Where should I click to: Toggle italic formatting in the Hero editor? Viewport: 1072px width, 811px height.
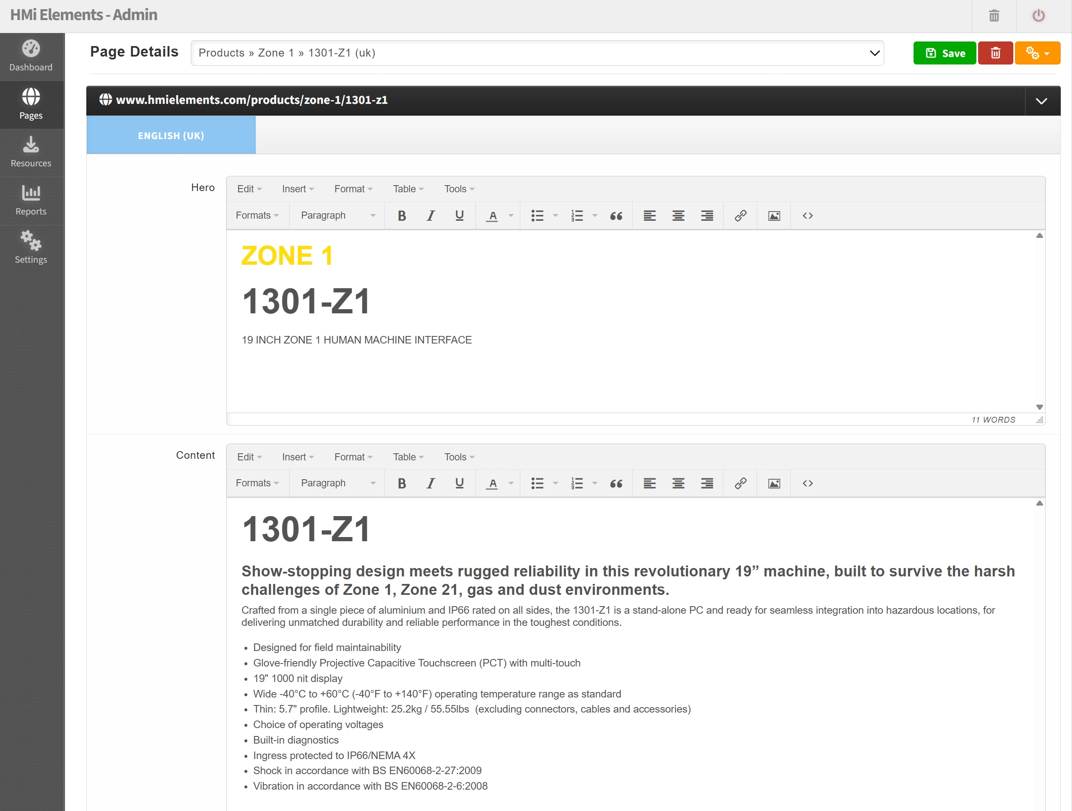pos(430,216)
